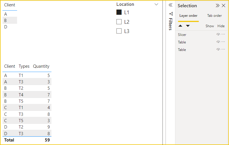Select the first Table item in Selection pane
This screenshot has height=145, width=229.
tap(182, 42)
